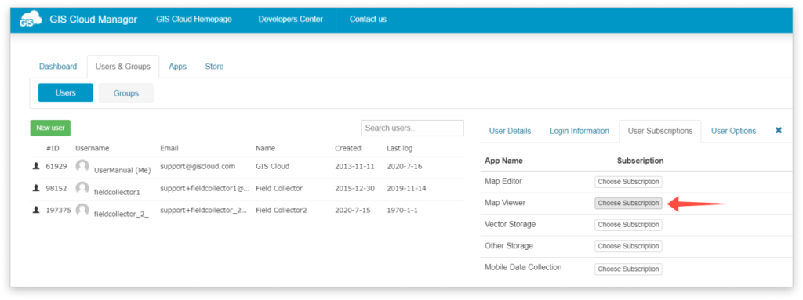
Task: Select the Users sub-tab button
Action: pos(66,92)
